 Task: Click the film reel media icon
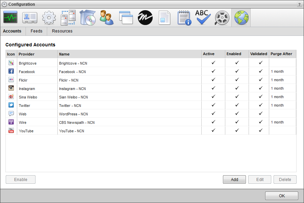pos(222,17)
